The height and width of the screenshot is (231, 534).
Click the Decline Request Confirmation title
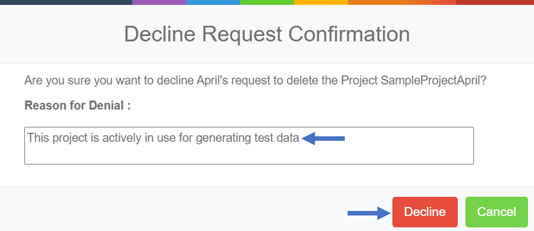click(266, 34)
